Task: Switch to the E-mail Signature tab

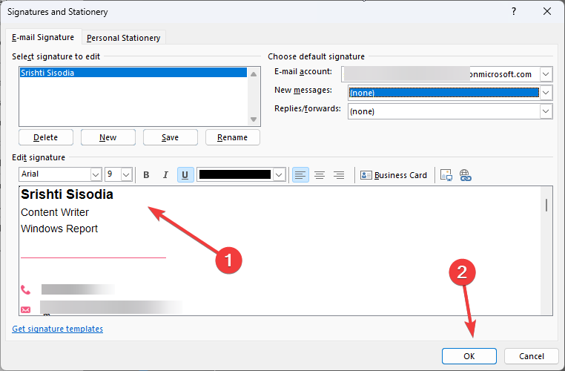Action: coord(43,37)
